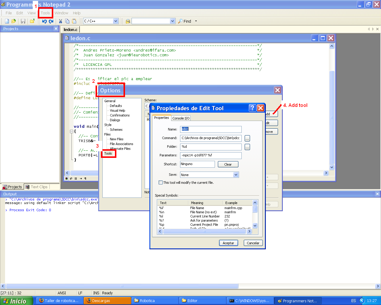381x305 pixels.
Task: Click the Parameters input field
Action: pos(211,155)
